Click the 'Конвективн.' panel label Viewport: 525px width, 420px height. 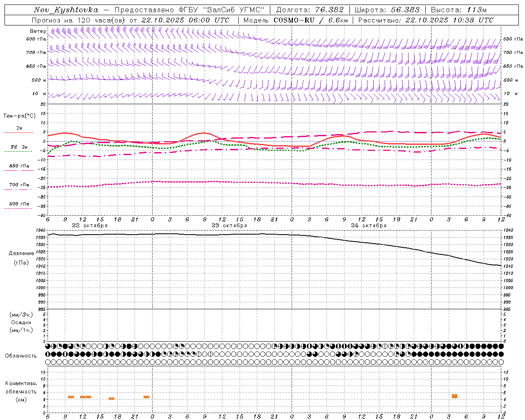point(21,383)
